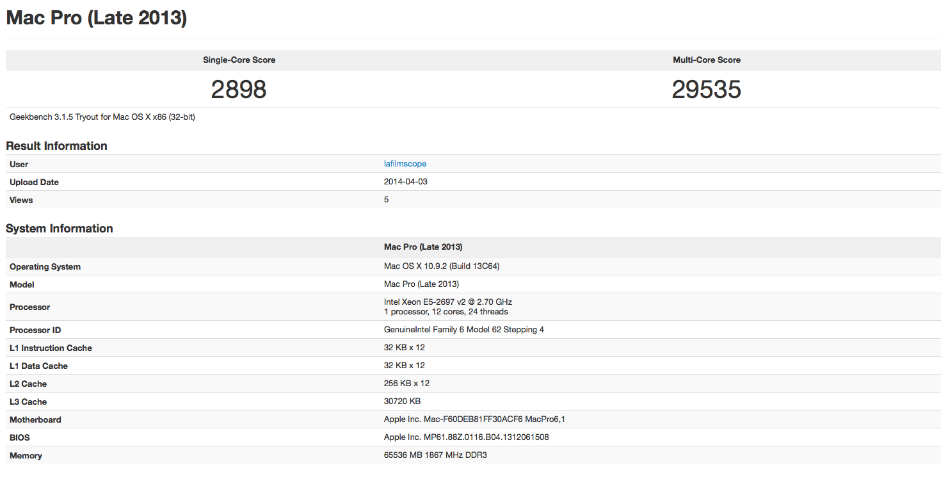Viewport: 948px width, 479px height.
Task: Select the L1 Instruction Cache value 32 KB x 12
Action: point(405,348)
